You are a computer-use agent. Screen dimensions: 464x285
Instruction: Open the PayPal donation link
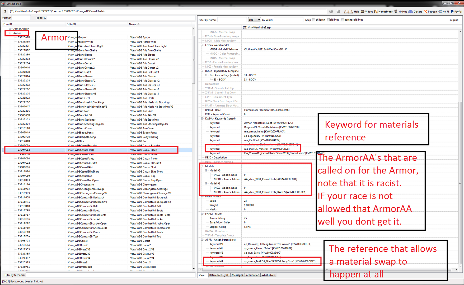[x=456, y=12]
